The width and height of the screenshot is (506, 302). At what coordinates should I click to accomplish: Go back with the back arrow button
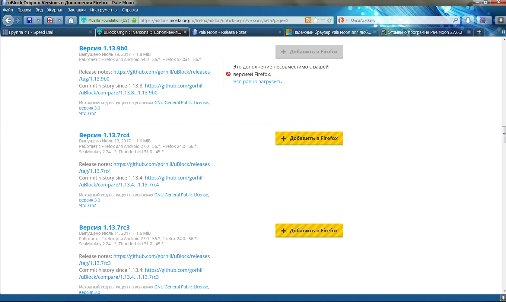8,21
